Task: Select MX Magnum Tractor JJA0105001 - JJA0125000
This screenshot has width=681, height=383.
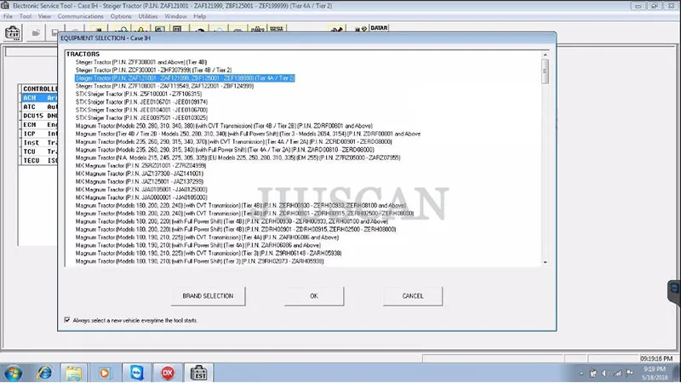Action: (x=141, y=189)
